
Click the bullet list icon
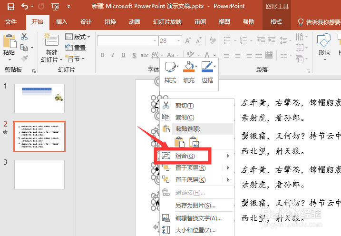(x=227, y=40)
